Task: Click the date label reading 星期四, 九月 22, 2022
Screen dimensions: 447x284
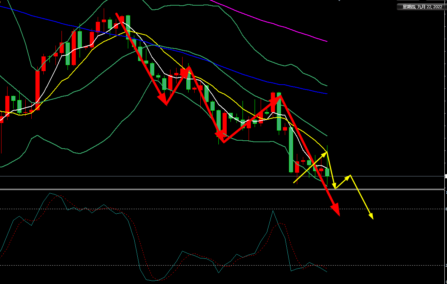Action: click(422, 7)
